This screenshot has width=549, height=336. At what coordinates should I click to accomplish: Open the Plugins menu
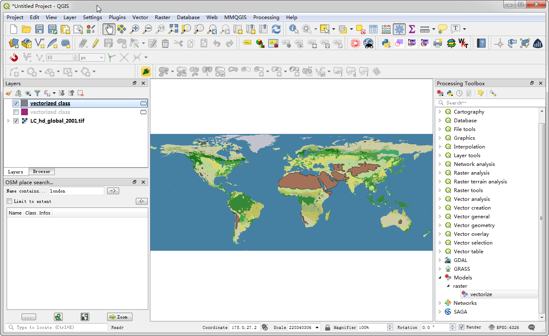tap(117, 17)
